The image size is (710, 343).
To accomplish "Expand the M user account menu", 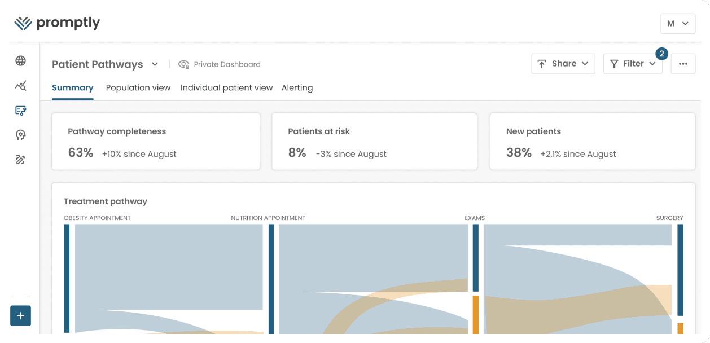I will point(677,24).
